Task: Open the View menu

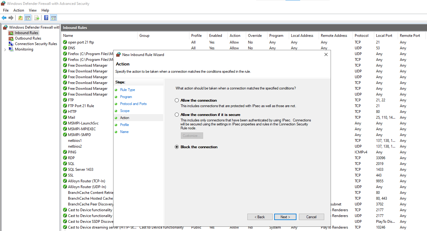Action: click(33, 10)
